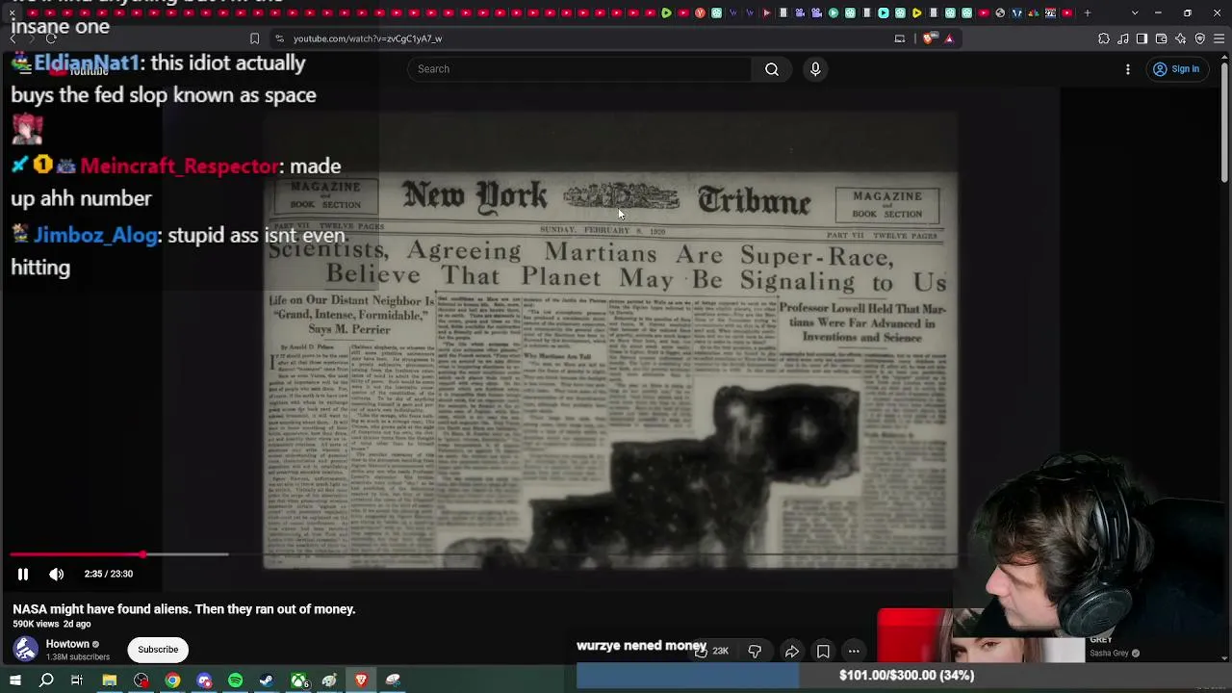The height and width of the screenshot is (693, 1232).
Task: Click the Sign in button
Action: [x=1176, y=69]
